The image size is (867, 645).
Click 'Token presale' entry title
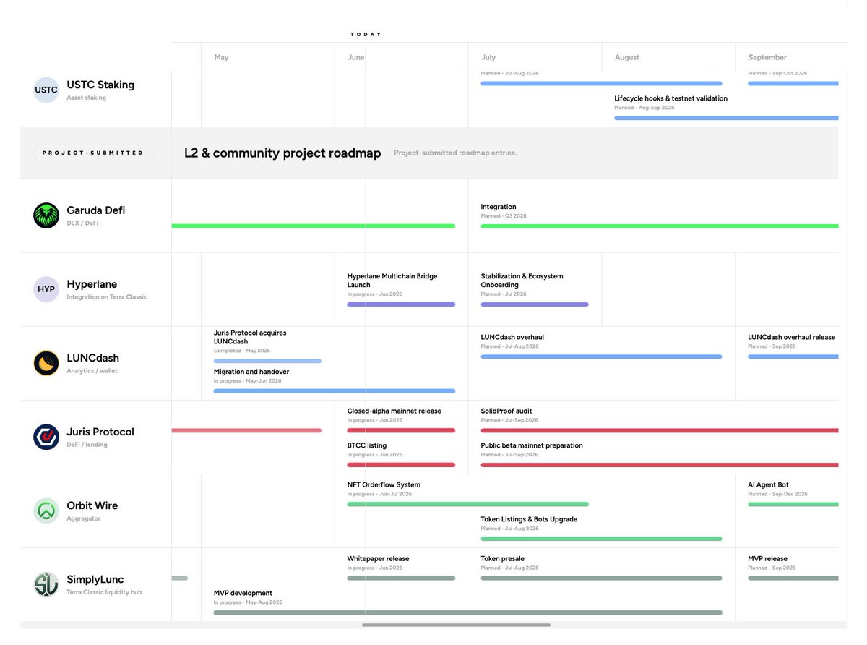503,558
